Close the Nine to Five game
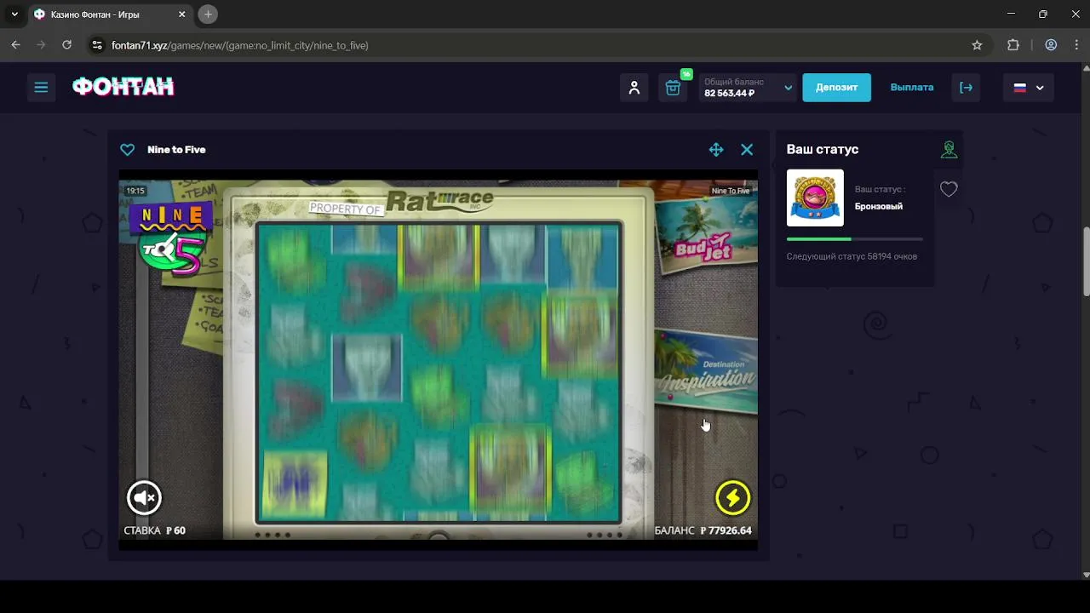This screenshot has width=1090, height=613. click(x=747, y=150)
